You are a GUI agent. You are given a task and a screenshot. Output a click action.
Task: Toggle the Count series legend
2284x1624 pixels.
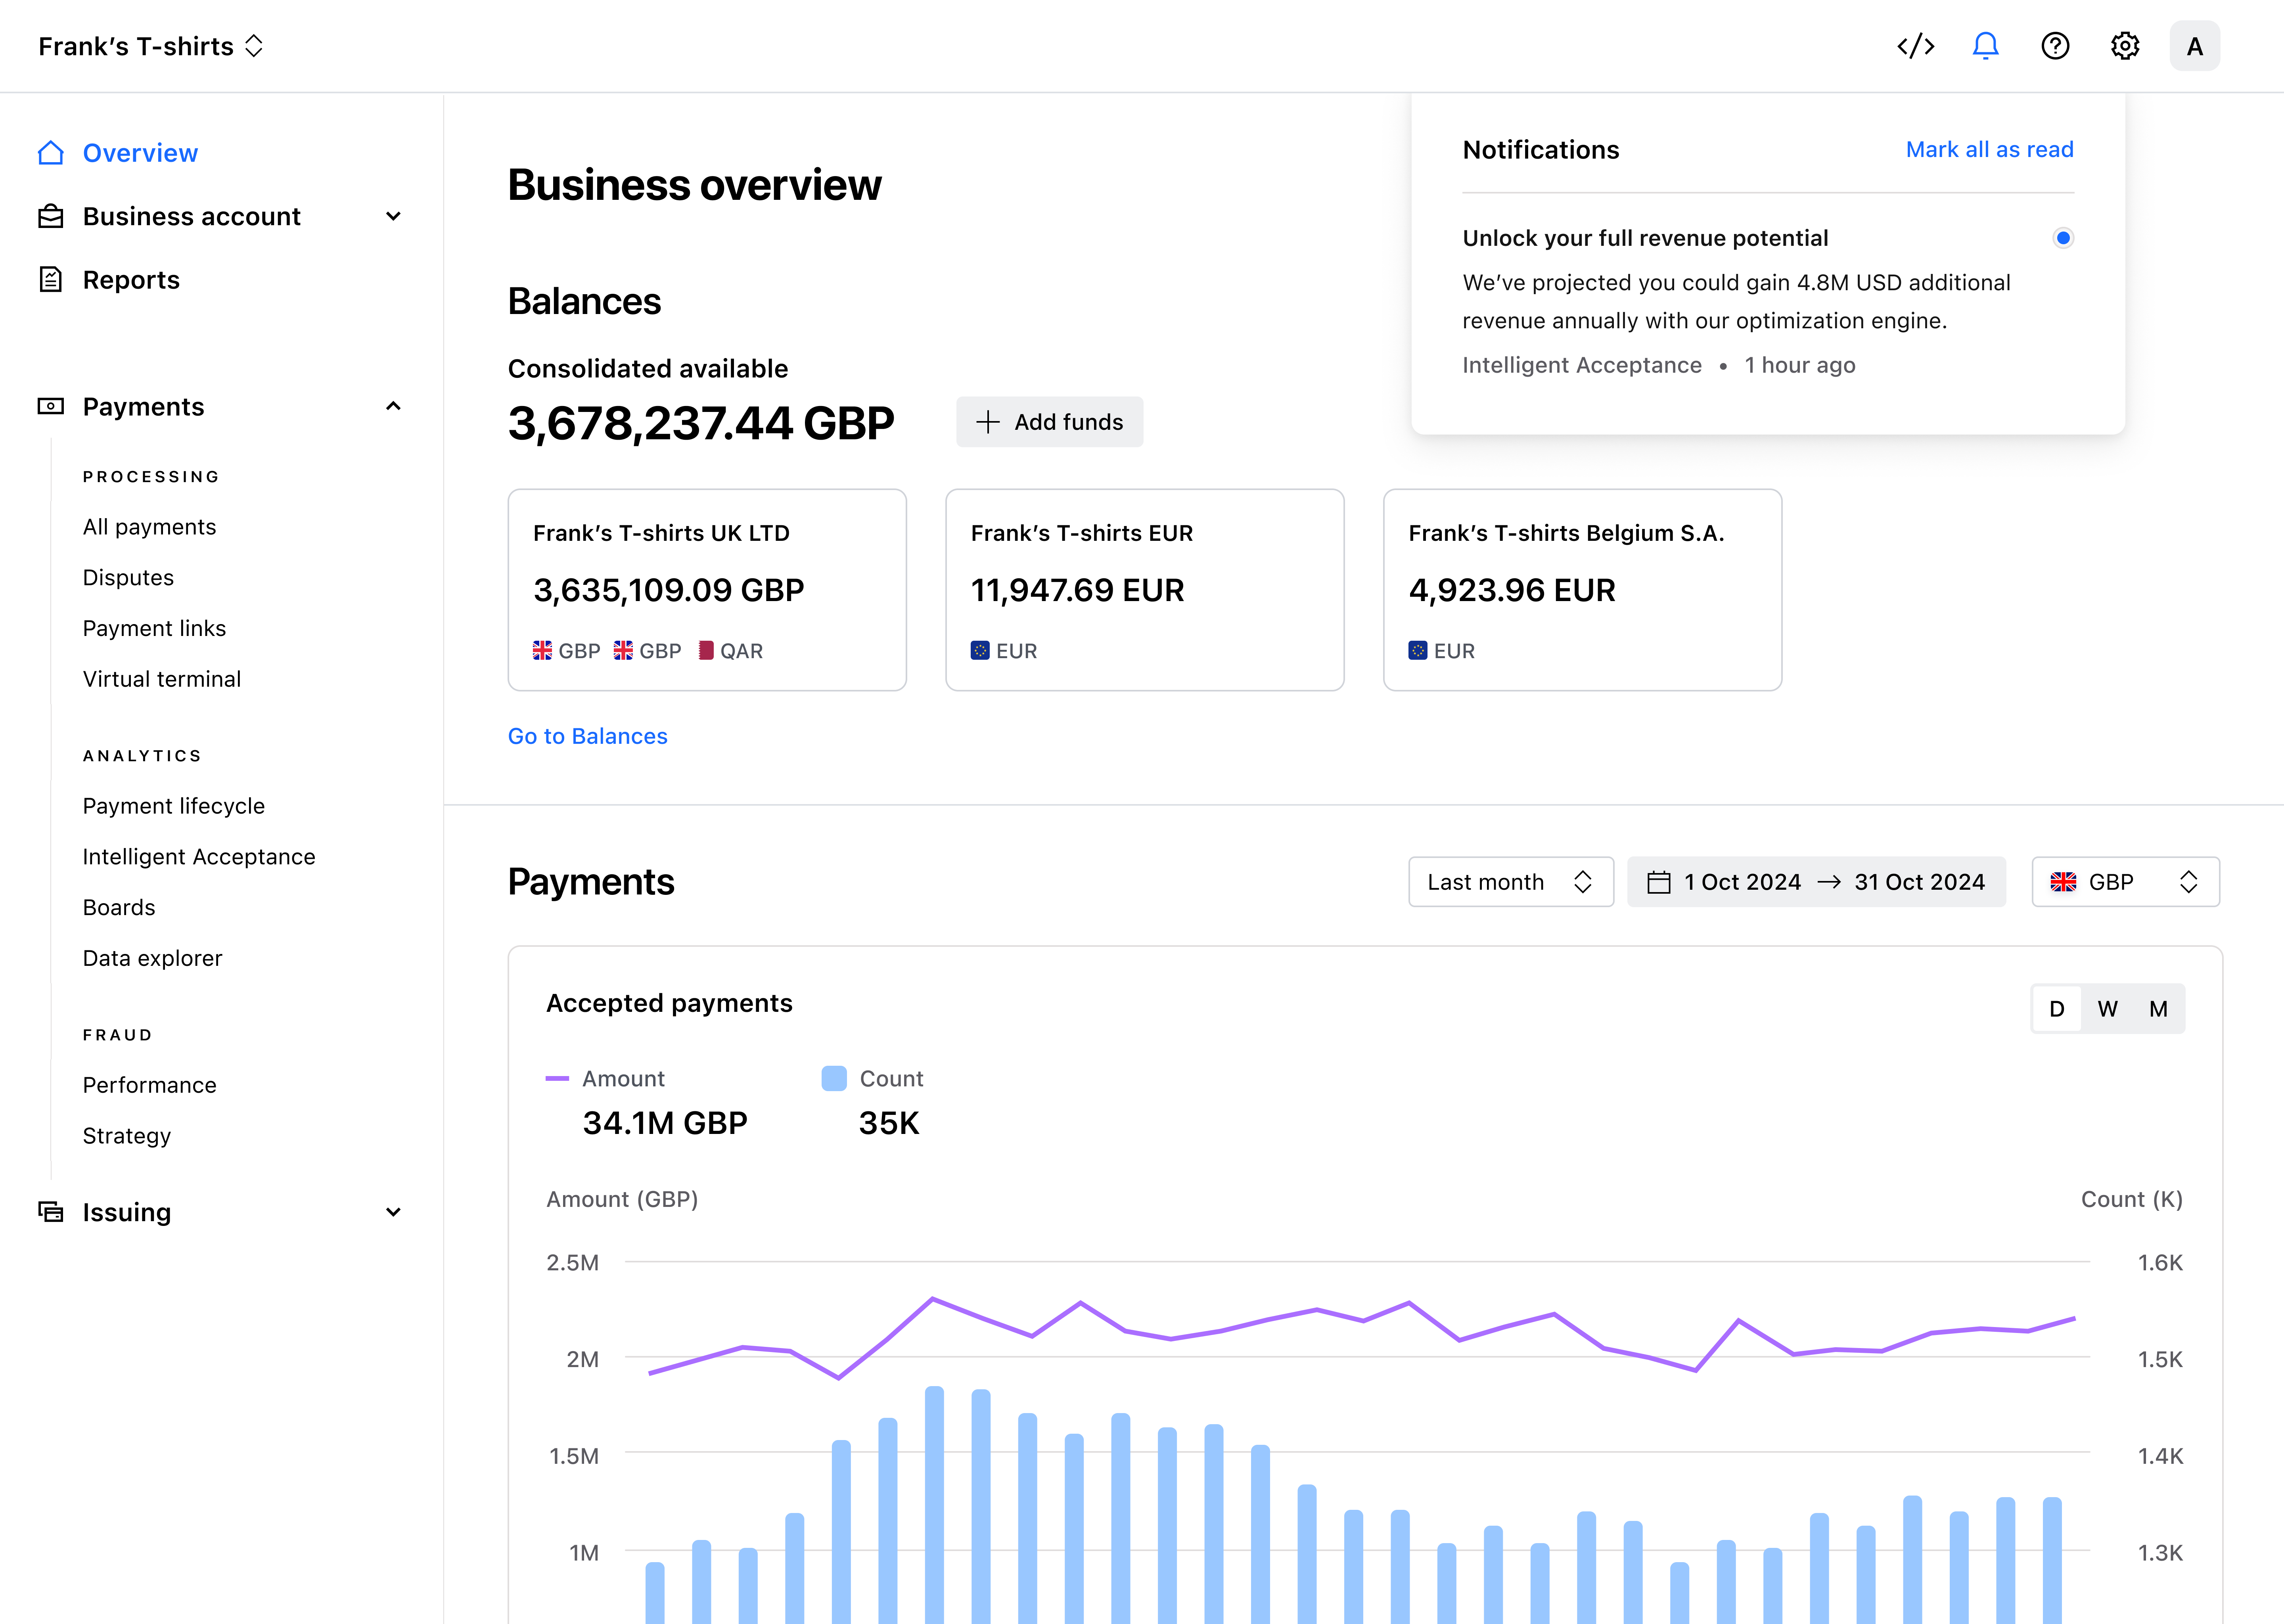873,1078
